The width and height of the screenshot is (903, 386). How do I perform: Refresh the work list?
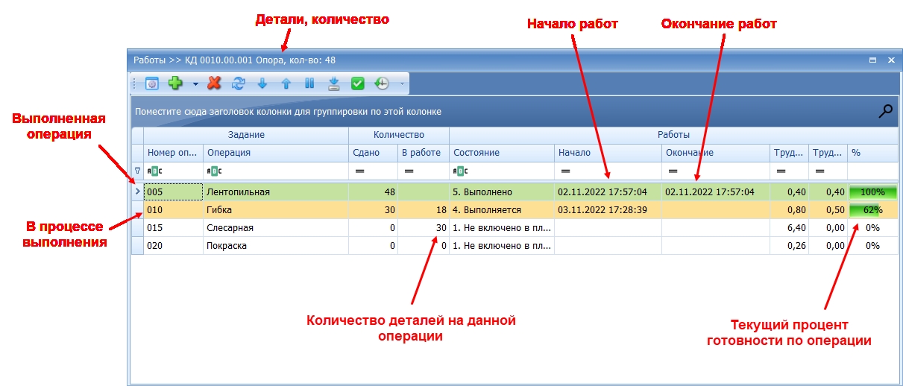pyautogui.click(x=239, y=84)
